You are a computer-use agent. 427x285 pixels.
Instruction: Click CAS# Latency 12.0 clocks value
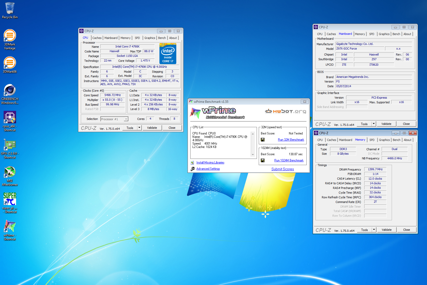point(375,179)
